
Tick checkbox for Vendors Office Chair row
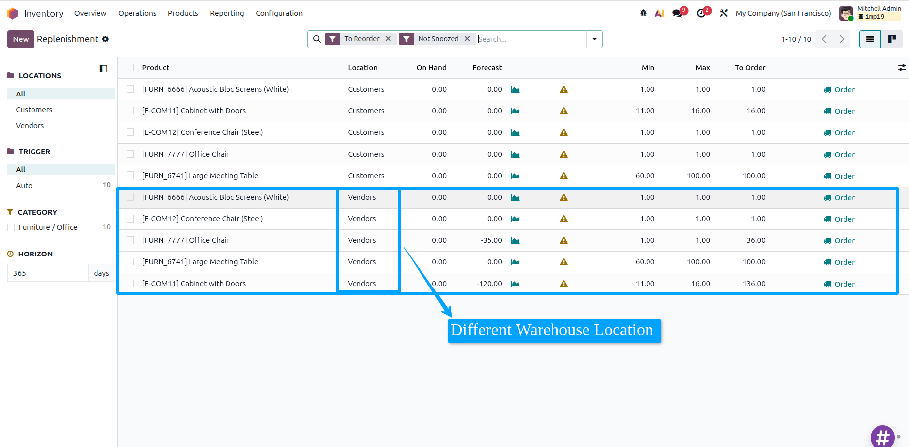(130, 240)
